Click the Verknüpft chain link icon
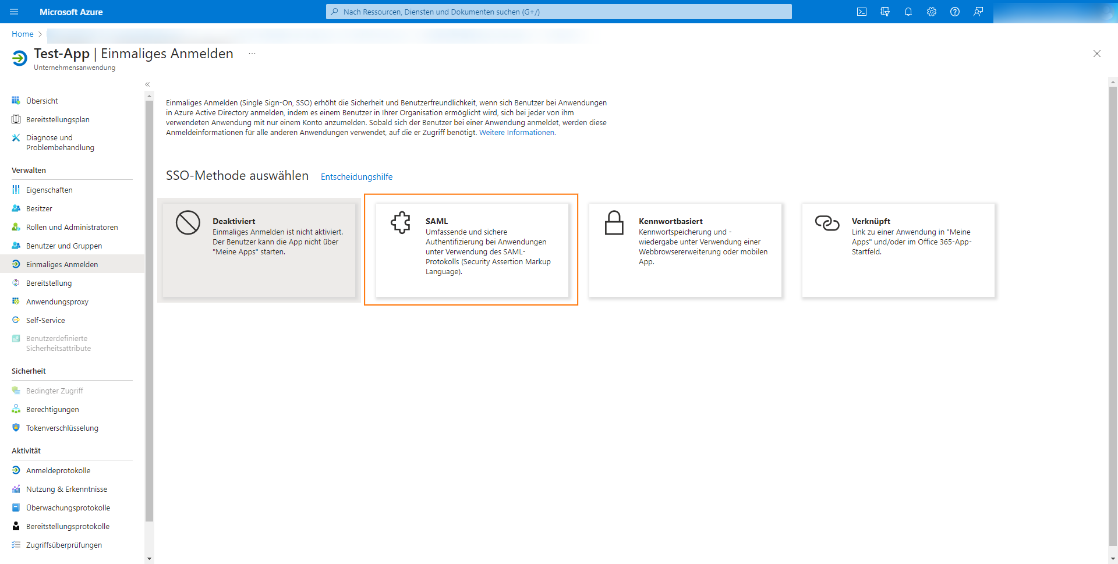This screenshot has height=564, width=1118. pyautogui.click(x=827, y=222)
